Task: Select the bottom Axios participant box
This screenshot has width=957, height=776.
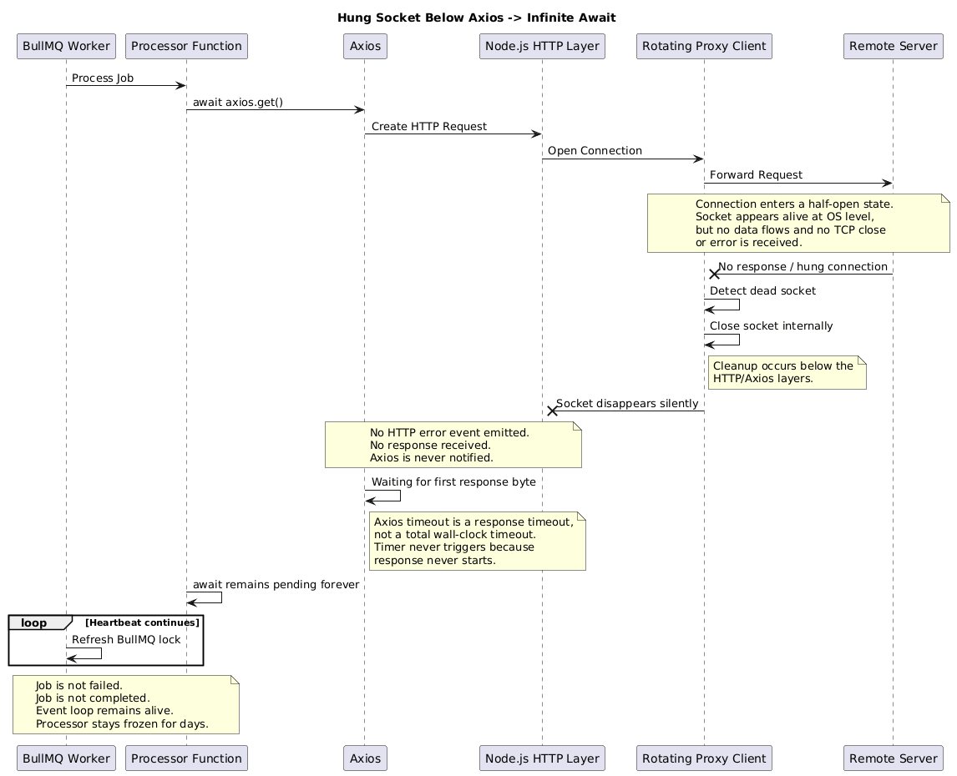Action: coord(365,758)
